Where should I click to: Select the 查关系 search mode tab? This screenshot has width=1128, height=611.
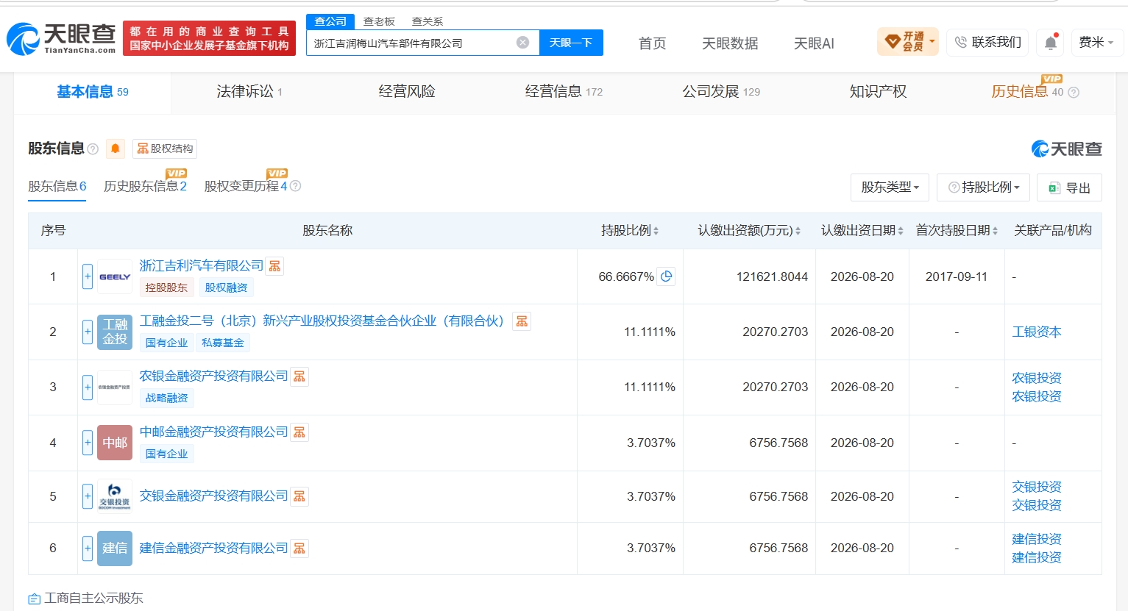pyautogui.click(x=428, y=21)
